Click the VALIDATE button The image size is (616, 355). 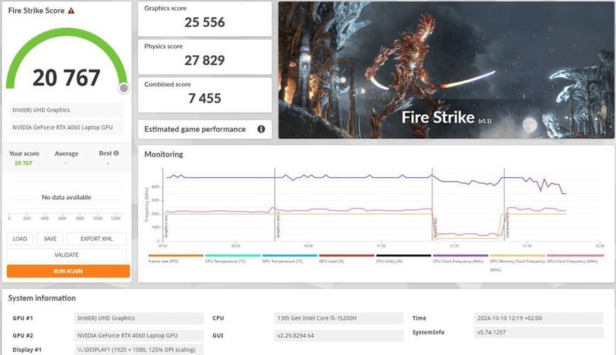click(x=67, y=255)
